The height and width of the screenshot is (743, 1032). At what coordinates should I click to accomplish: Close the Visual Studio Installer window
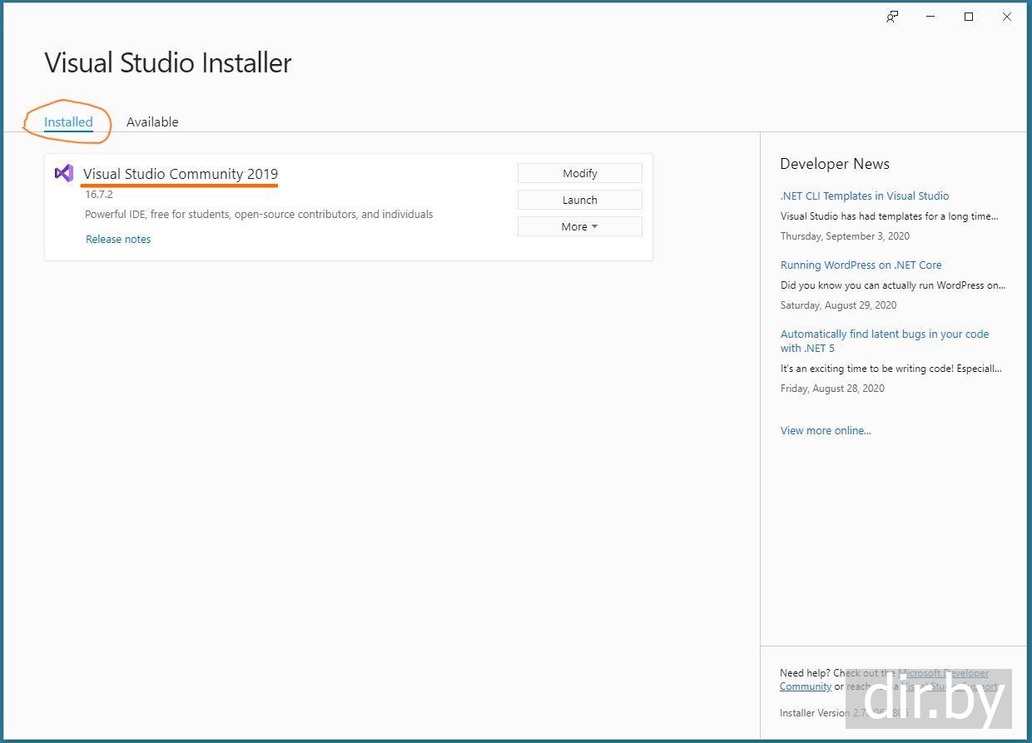tap(1007, 17)
